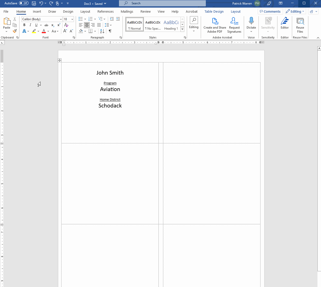Increase paragraph indent

tap(118, 19)
